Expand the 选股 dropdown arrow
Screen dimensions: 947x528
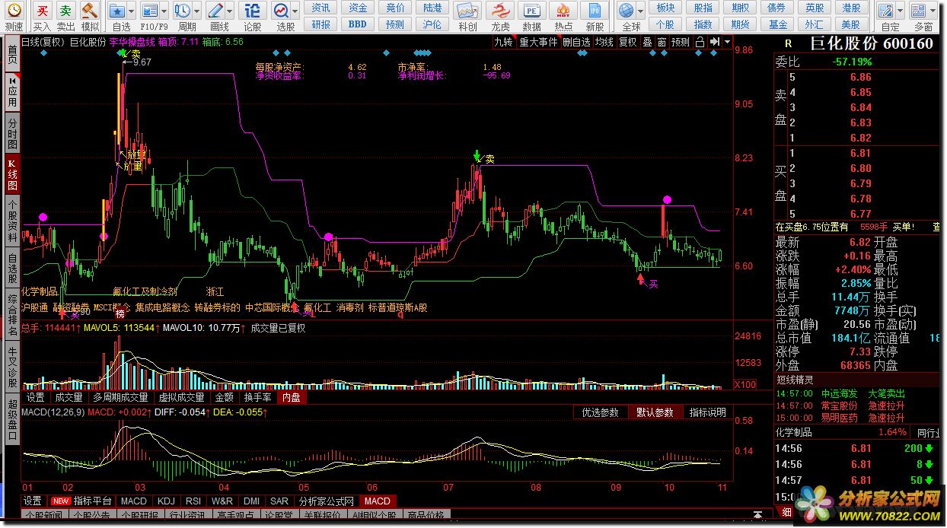[295, 11]
